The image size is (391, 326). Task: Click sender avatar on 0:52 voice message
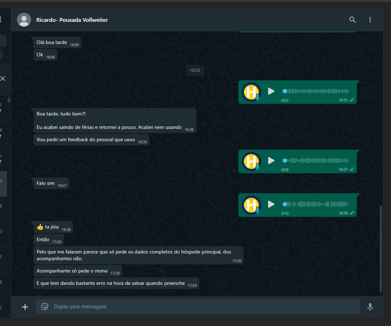[251, 92]
